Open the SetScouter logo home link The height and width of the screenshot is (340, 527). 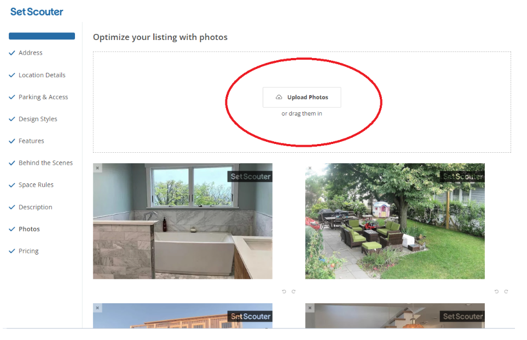(37, 11)
